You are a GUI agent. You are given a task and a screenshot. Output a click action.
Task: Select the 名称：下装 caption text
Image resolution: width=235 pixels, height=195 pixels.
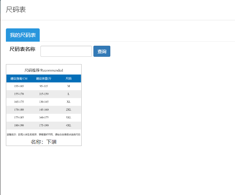pos(44,142)
